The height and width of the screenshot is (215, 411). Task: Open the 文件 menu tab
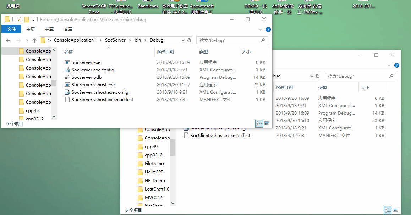pos(11,29)
